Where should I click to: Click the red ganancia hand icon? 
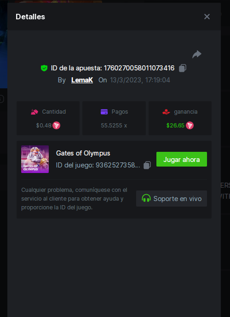[166, 112]
